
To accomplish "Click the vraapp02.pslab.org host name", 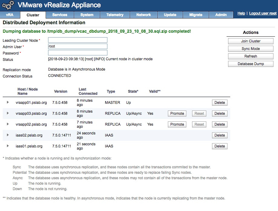I will point(31,124).
